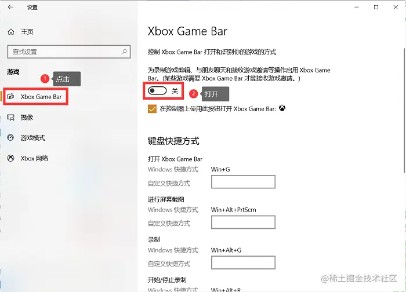Open the Xbox 网络 icon

click(10, 158)
